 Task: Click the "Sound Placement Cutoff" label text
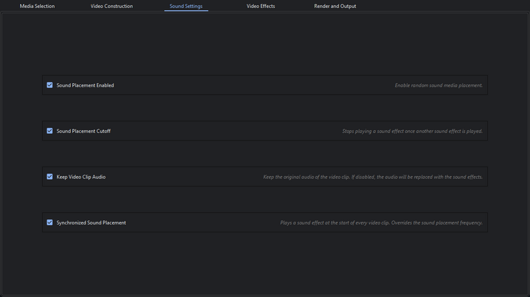[x=83, y=131]
